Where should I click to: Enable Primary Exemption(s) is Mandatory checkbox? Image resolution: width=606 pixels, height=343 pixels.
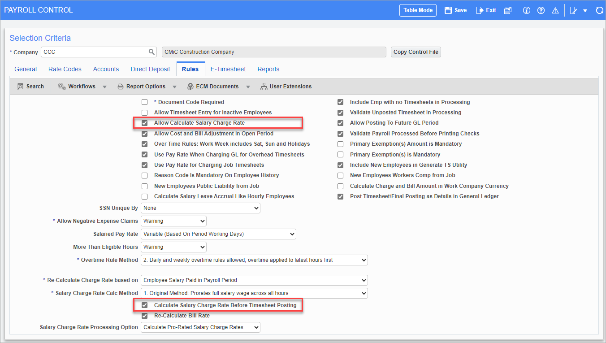pyautogui.click(x=341, y=155)
